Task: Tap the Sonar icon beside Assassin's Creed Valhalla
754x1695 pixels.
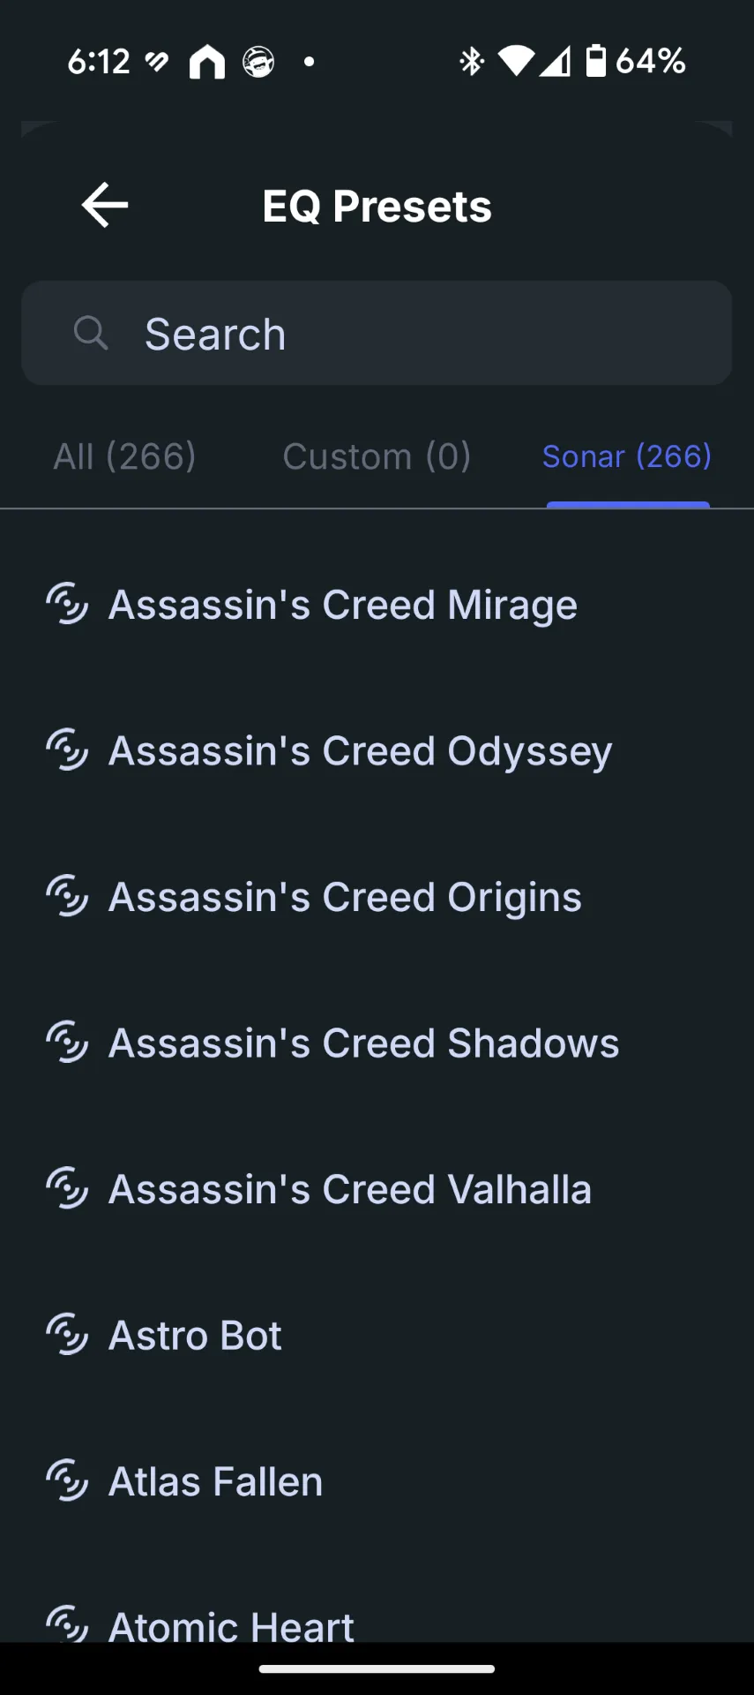Action: tap(67, 1188)
